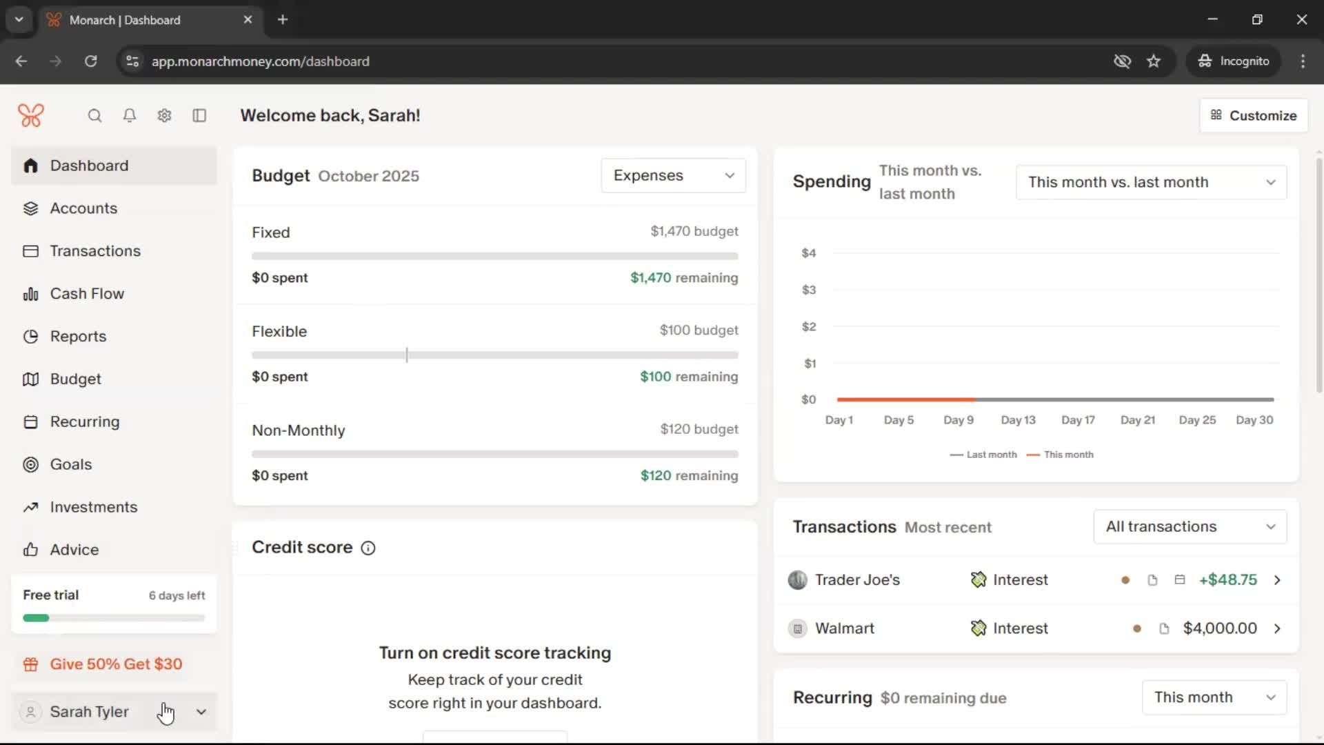The image size is (1324, 745).
Task: Click the Customize button
Action: 1254,115
